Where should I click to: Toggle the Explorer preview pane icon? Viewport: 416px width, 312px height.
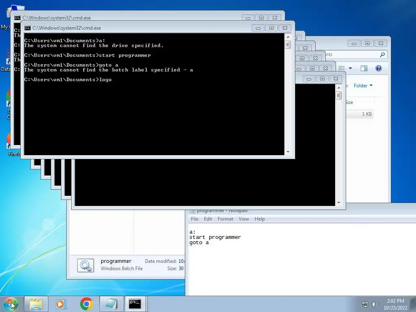pos(364,68)
